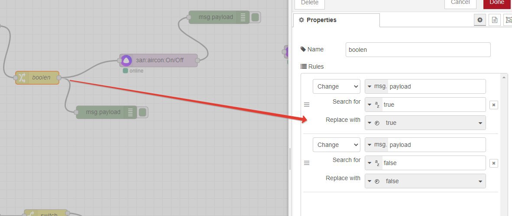
Task: Open node description document icon tab
Action: tap(494, 20)
